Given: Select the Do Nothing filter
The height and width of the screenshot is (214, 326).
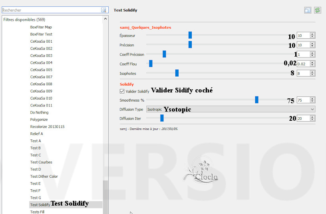Looking at the screenshot, I should tap(39, 112).
